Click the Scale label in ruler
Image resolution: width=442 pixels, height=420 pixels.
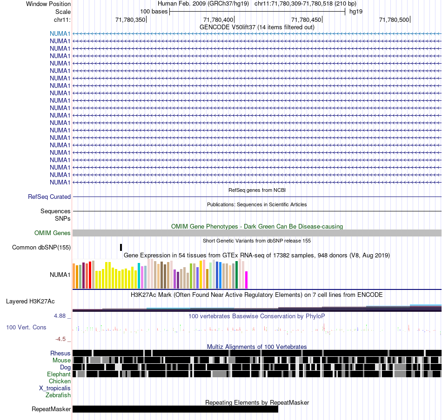[63, 12]
